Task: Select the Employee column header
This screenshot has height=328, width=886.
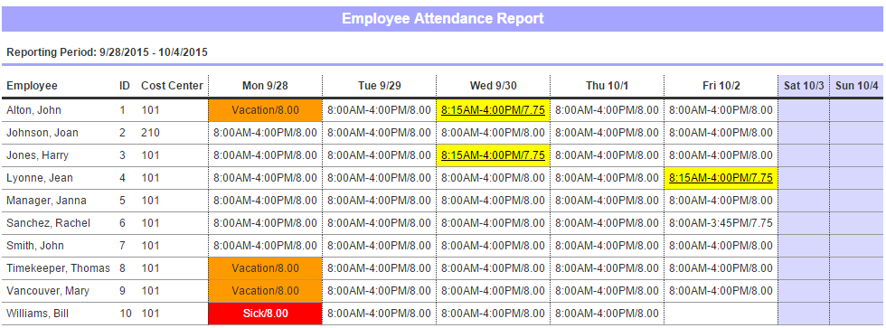Action: coord(32,86)
